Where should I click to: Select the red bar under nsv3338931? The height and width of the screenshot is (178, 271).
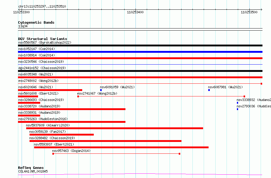29,116
